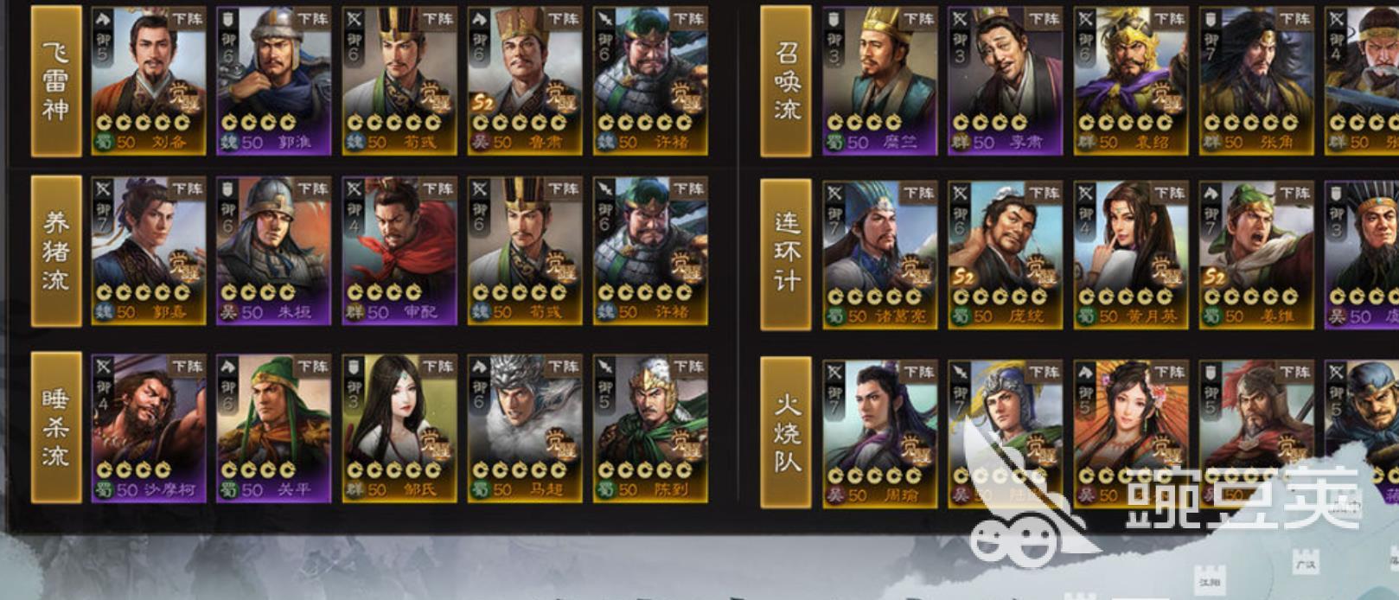Open 姜维 hero portrait card
The width and height of the screenshot is (1399, 600).
coord(1255,255)
